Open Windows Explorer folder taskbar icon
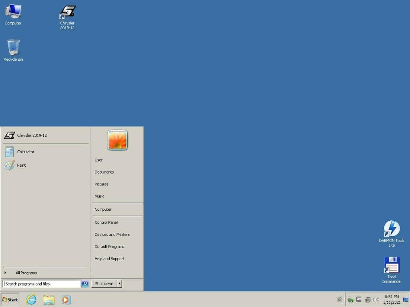 [x=49, y=299]
